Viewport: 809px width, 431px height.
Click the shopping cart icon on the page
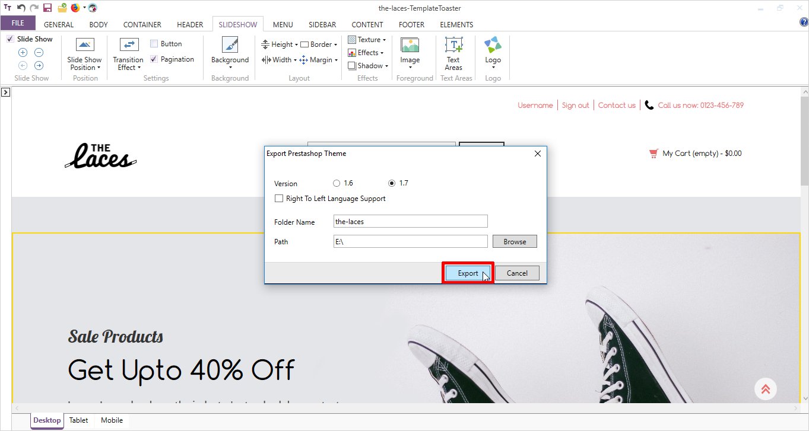point(654,154)
